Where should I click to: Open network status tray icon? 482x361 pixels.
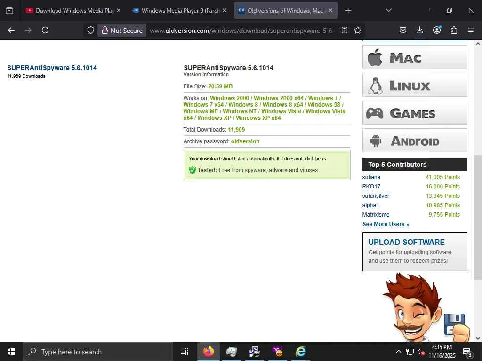410,352
